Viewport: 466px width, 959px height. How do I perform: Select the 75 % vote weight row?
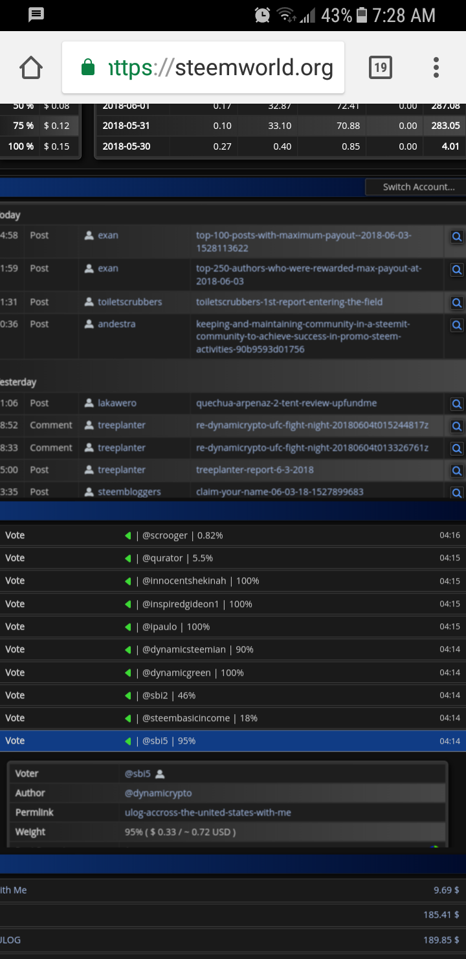coord(39,126)
